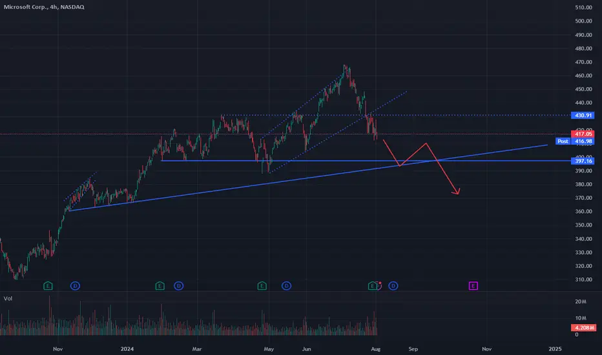Click the green earnings marker above the 2023 Nov label

click(x=48, y=285)
